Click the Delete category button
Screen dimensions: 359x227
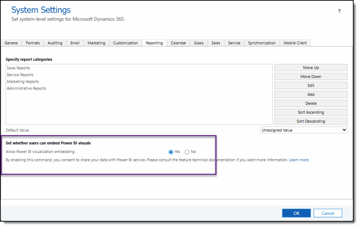point(311,103)
